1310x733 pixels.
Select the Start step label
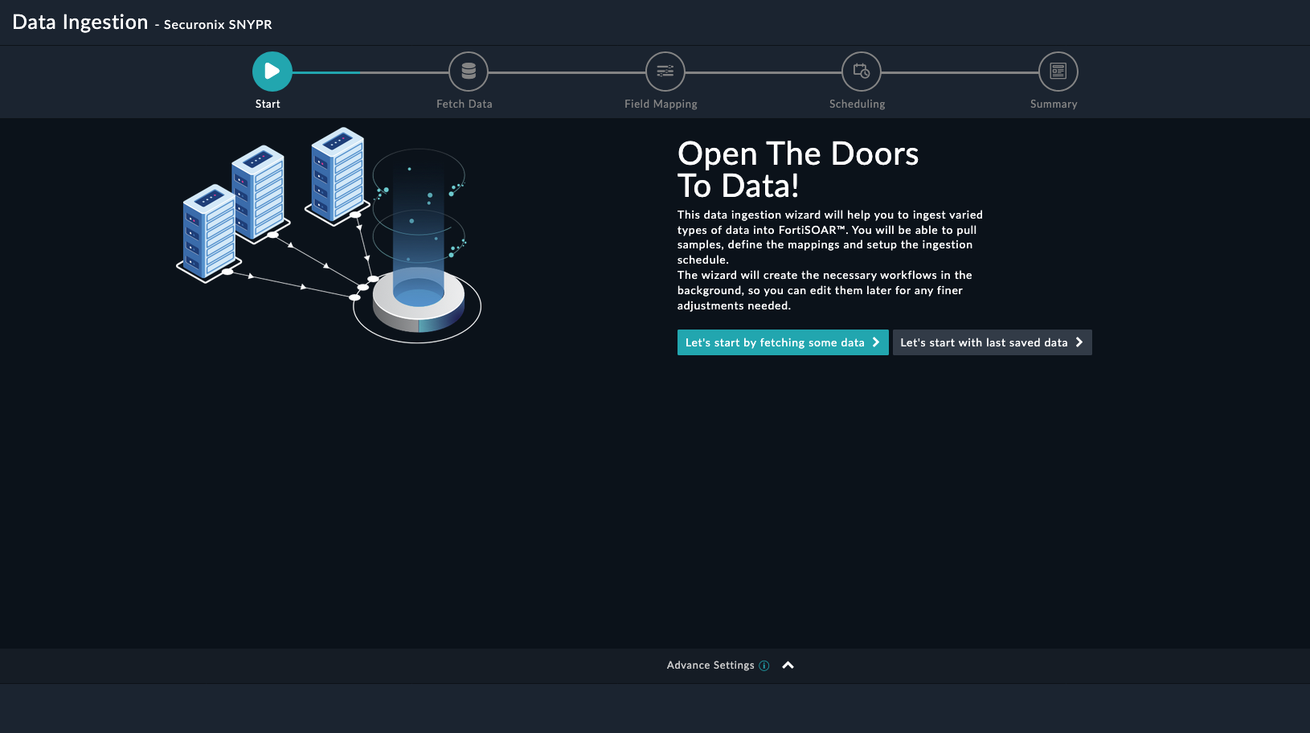(268, 104)
